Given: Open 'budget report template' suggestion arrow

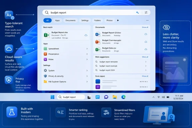Looking at the screenshot, I should coord(146,62).
